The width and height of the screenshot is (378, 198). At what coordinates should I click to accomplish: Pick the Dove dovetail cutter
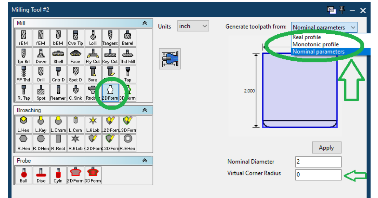pyautogui.click(x=41, y=56)
